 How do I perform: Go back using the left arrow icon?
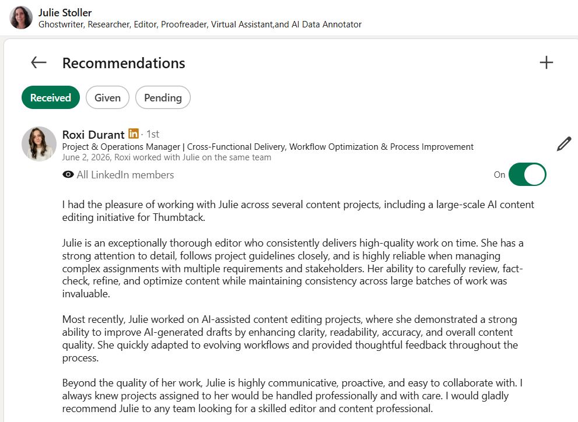pyautogui.click(x=38, y=62)
